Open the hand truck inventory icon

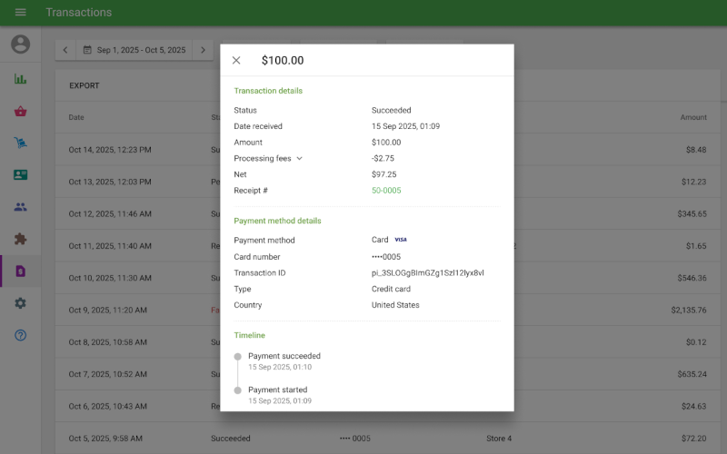pos(20,143)
